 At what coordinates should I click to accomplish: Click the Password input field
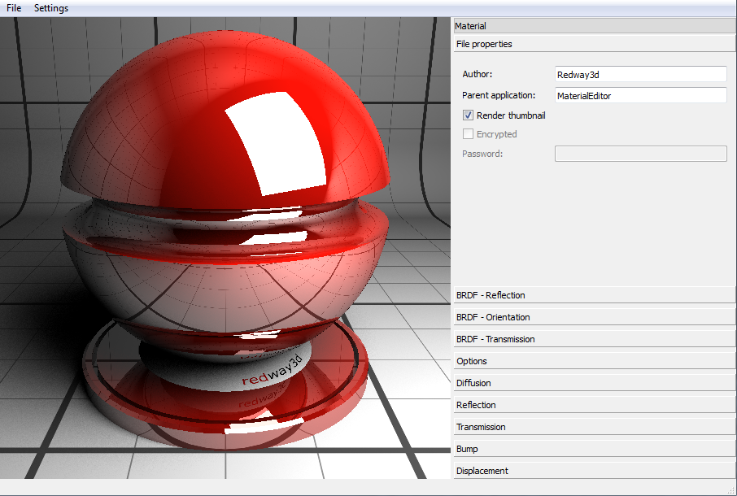[x=640, y=154]
